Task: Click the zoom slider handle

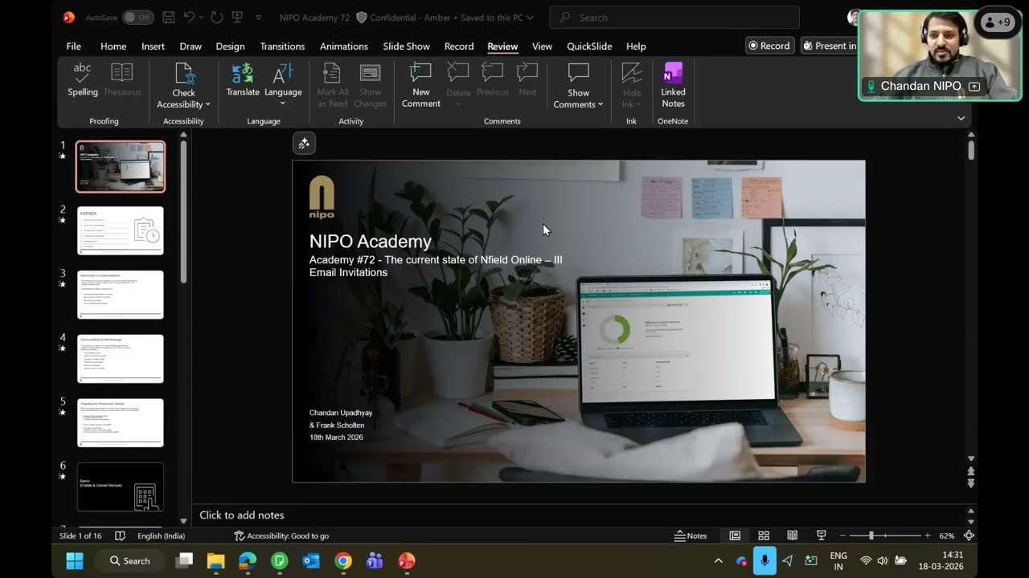Action: 871,535
